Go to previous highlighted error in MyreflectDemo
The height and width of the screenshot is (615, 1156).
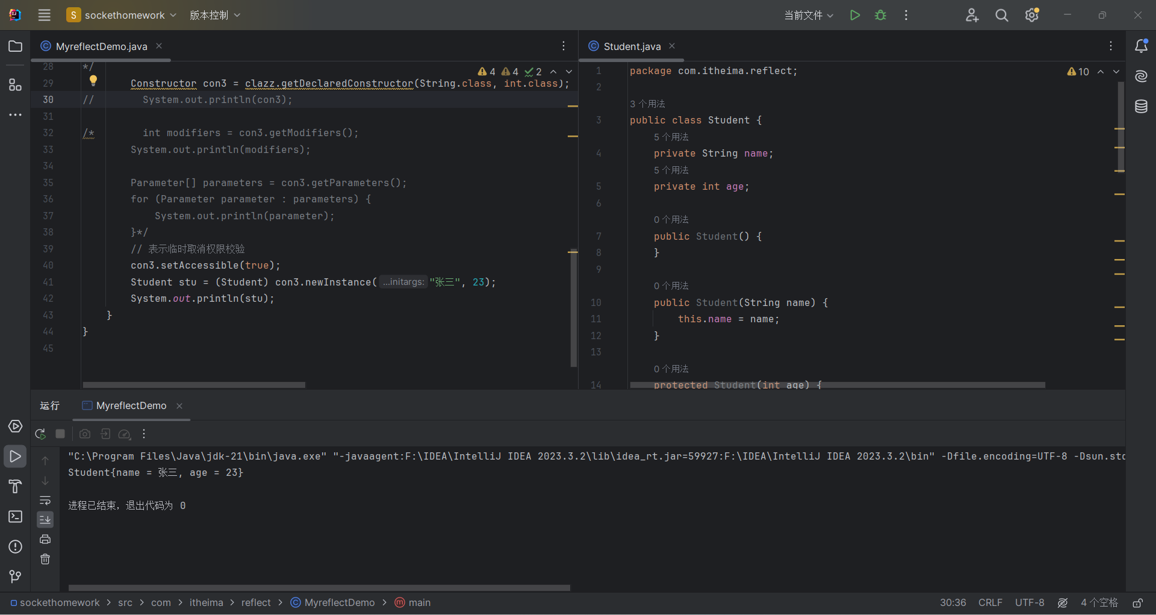point(553,72)
